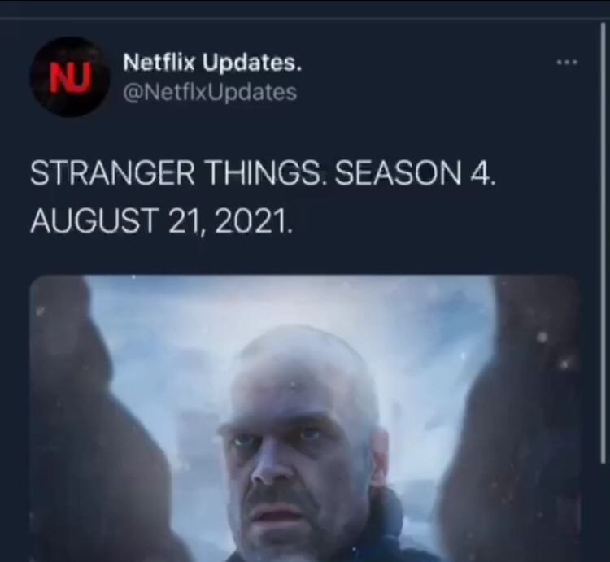Select the STRANGER THINGS. SEASON 4. text

click(x=263, y=173)
